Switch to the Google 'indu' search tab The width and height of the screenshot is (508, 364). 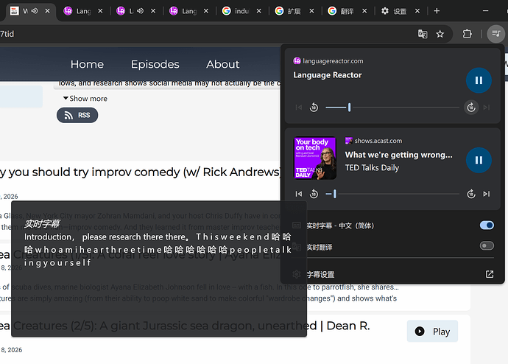click(x=241, y=11)
